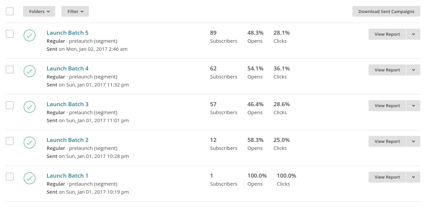Image resolution: width=425 pixels, height=207 pixels.
Task: Open the Filter dropdown
Action: pyautogui.click(x=75, y=11)
